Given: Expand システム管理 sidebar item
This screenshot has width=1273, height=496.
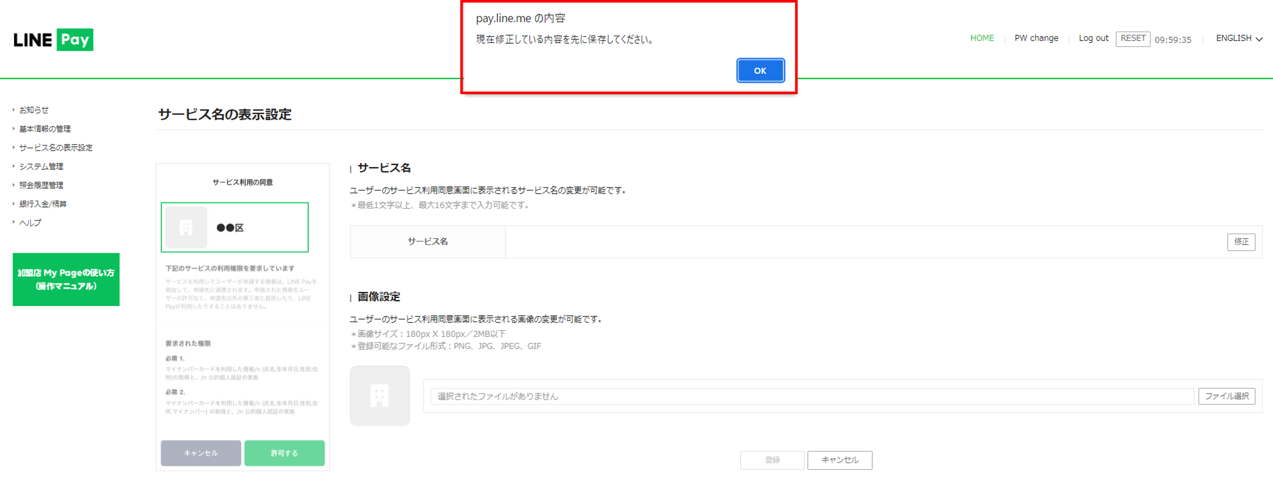Looking at the screenshot, I should pyautogui.click(x=41, y=166).
